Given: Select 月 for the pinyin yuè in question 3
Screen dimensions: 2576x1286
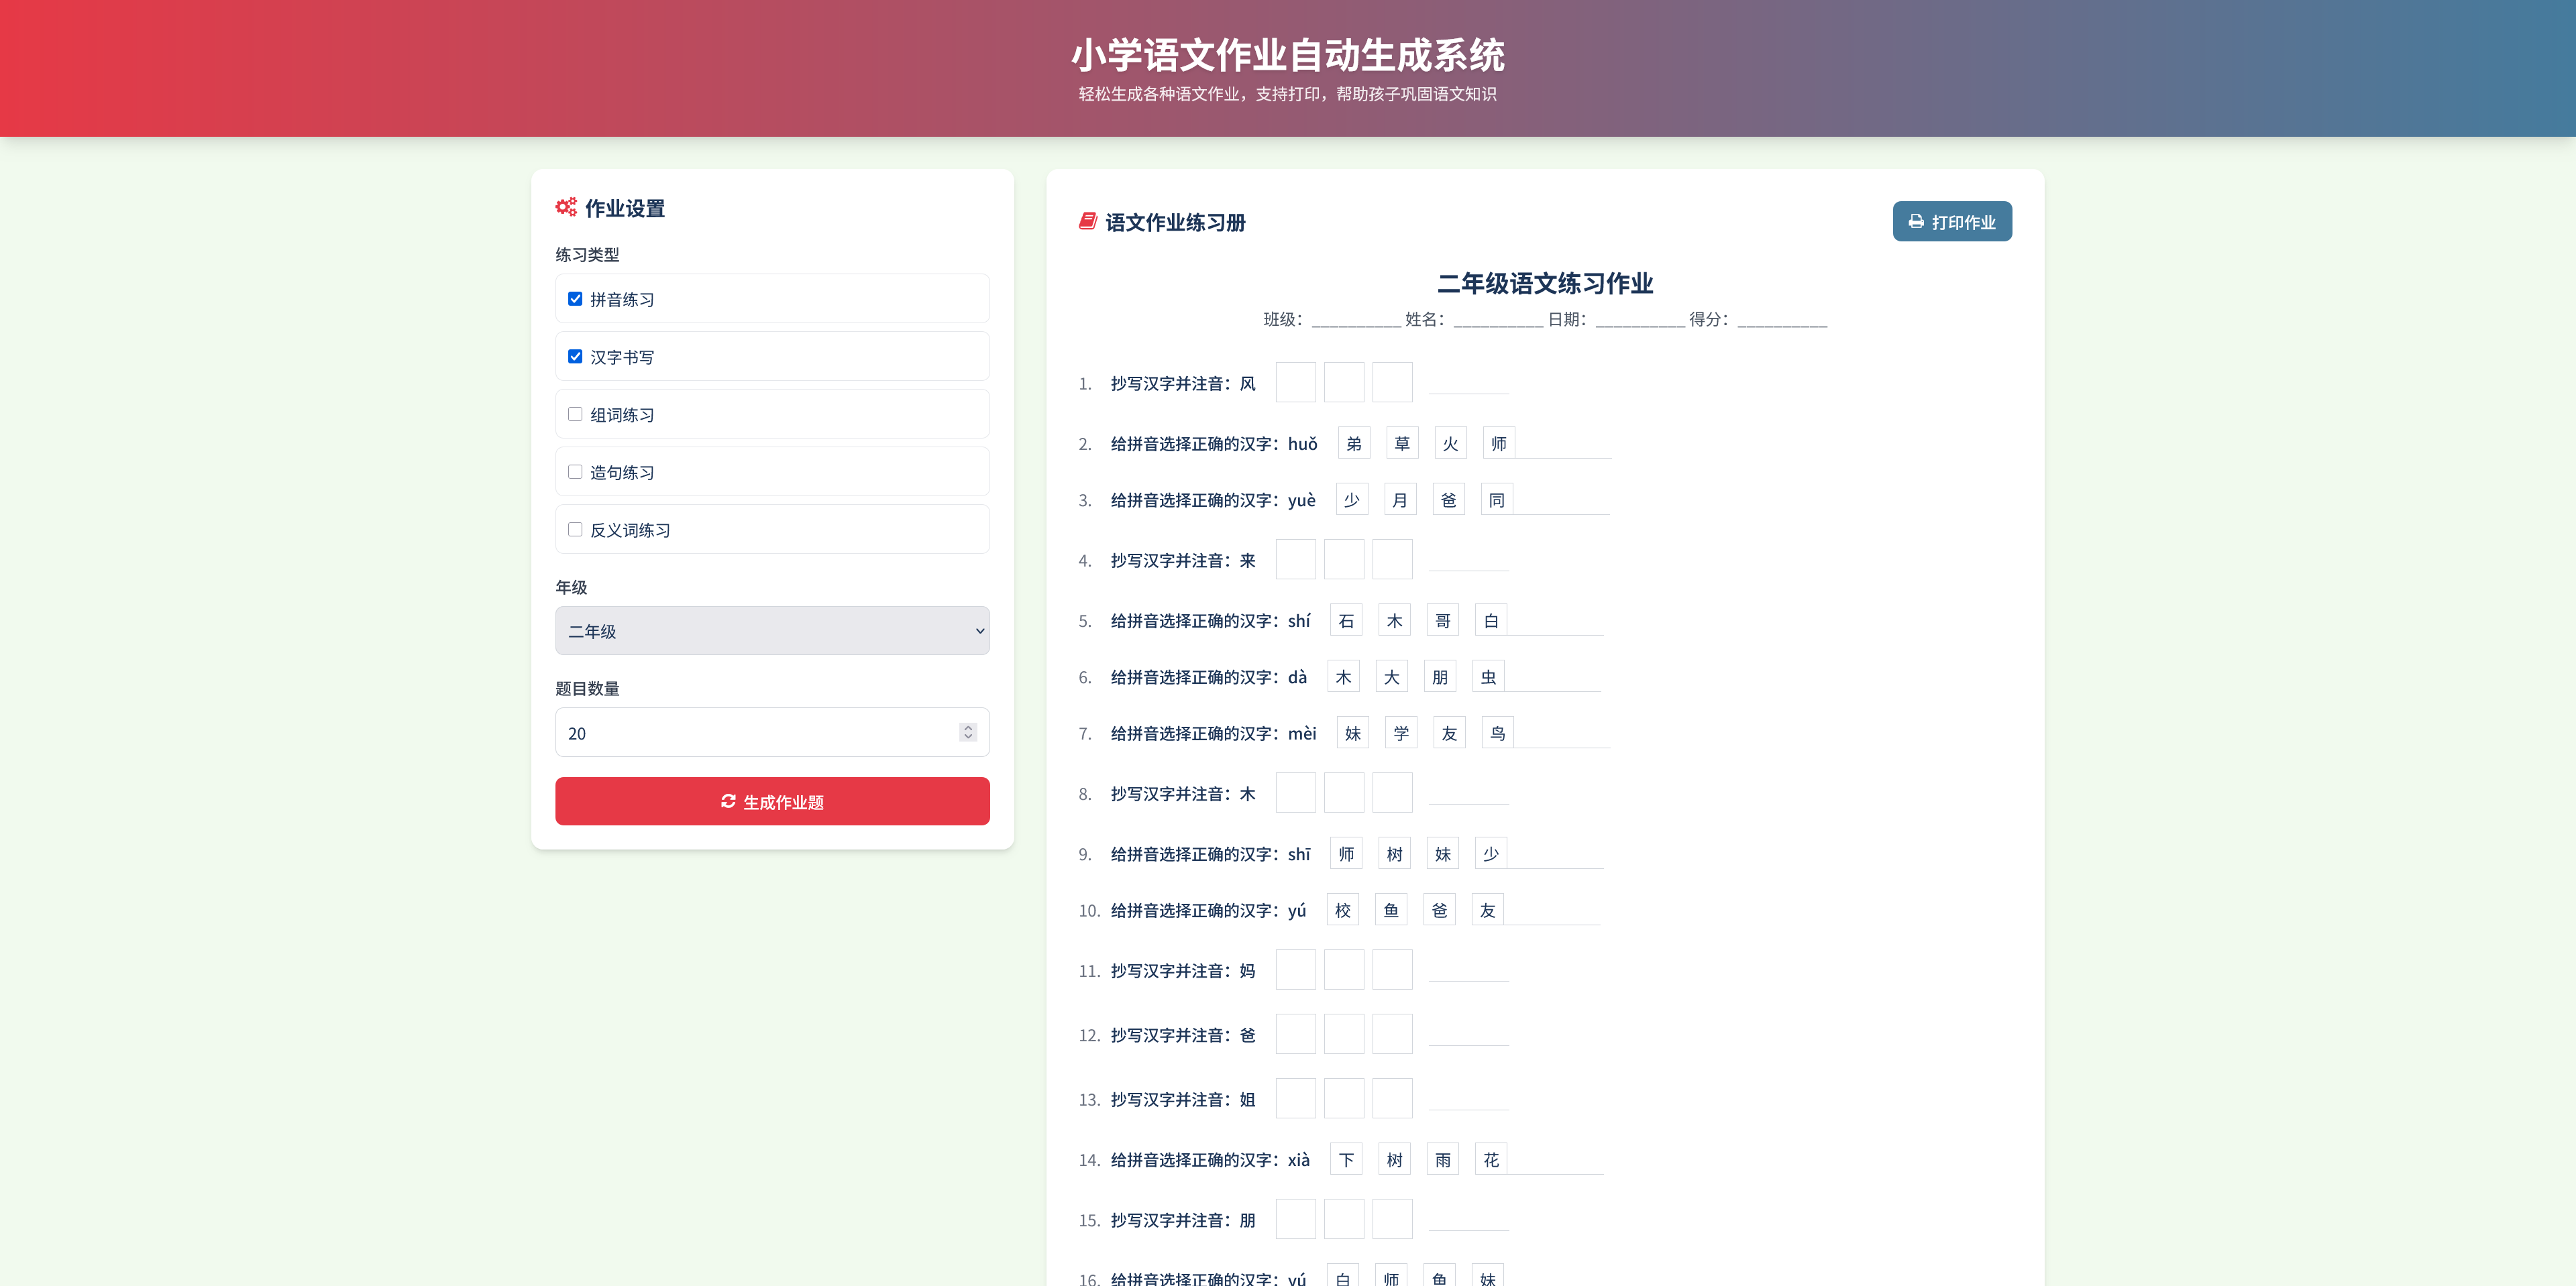Looking at the screenshot, I should click(1400, 499).
